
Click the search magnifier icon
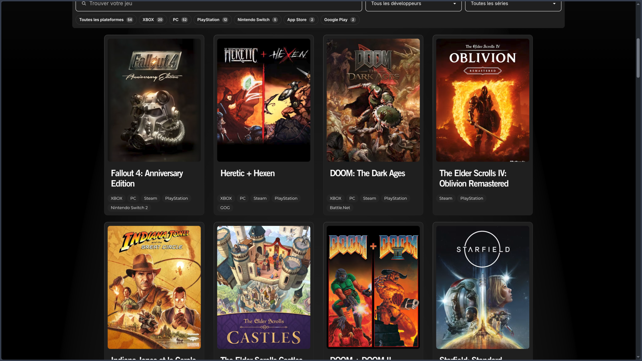pyautogui.click(x=84, y=3)
